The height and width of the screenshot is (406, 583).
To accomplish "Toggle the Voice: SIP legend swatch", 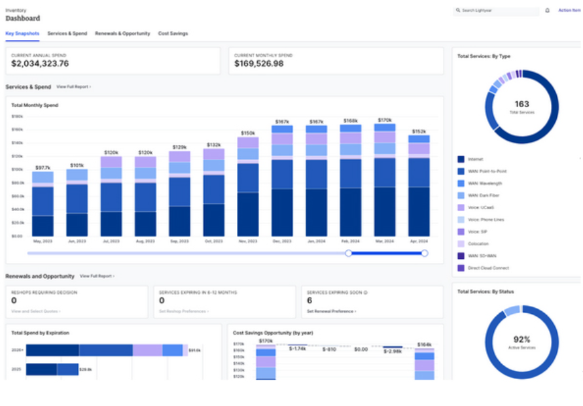I will pyautogui.click(x=461, y=232).
